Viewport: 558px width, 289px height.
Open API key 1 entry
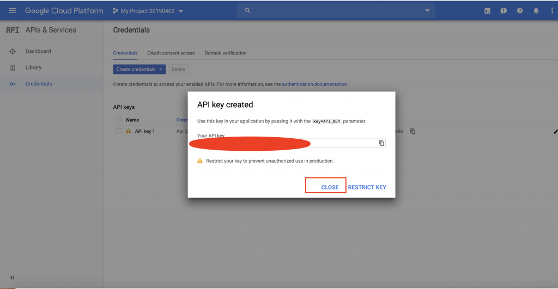point(145,131)
